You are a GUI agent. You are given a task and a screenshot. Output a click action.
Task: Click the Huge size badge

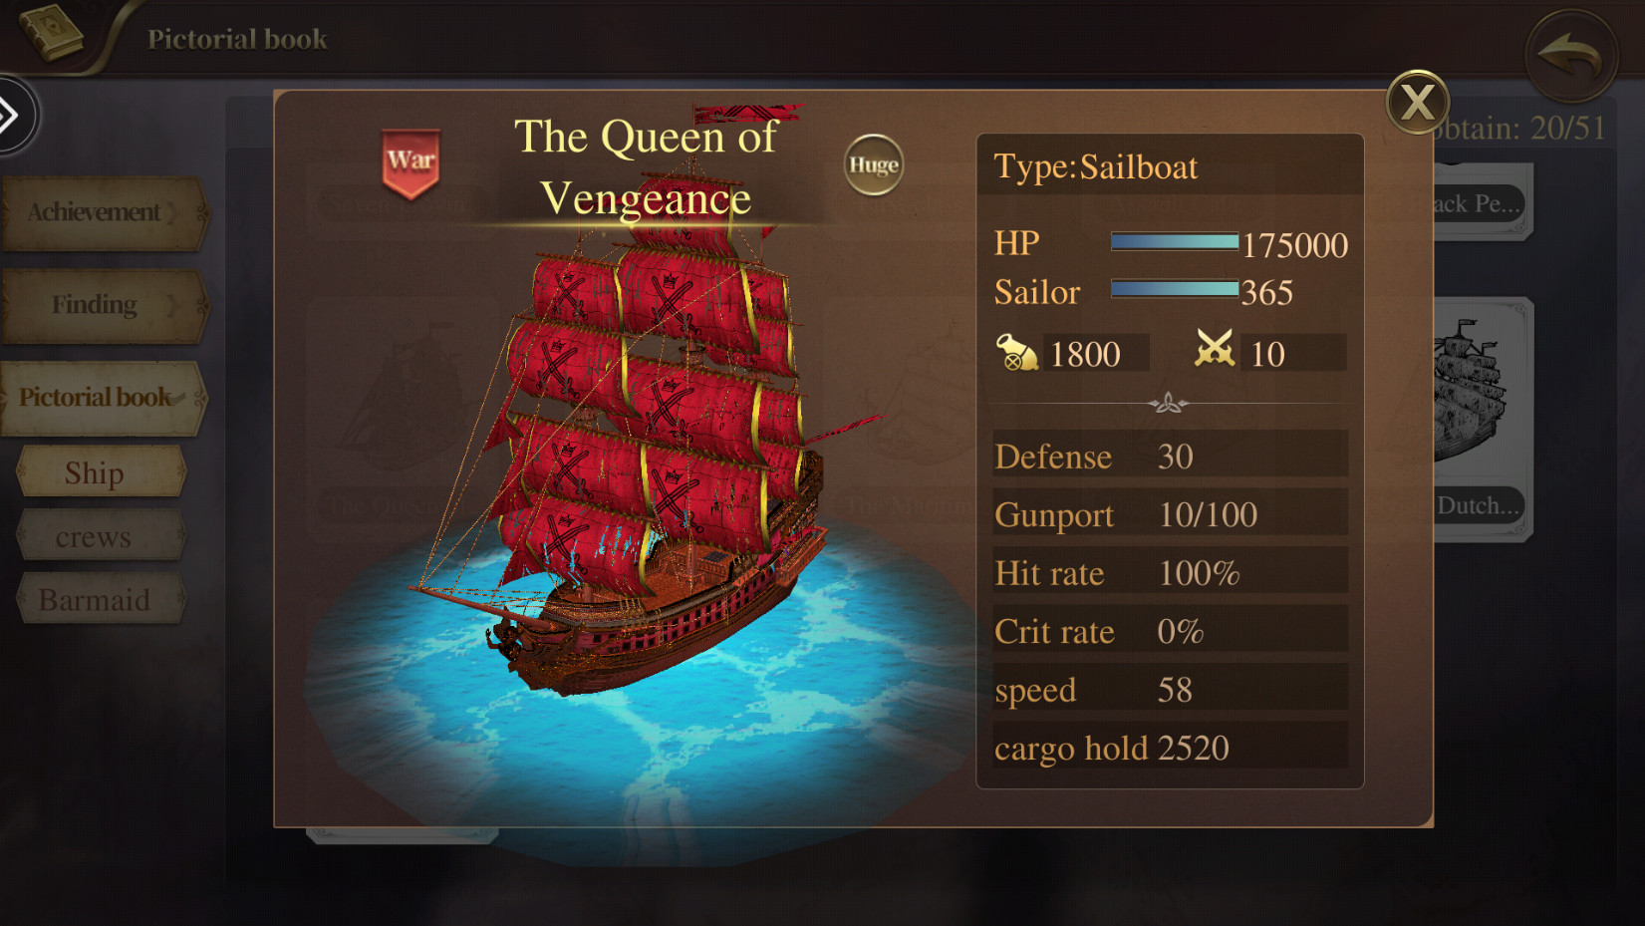point(874,164)
